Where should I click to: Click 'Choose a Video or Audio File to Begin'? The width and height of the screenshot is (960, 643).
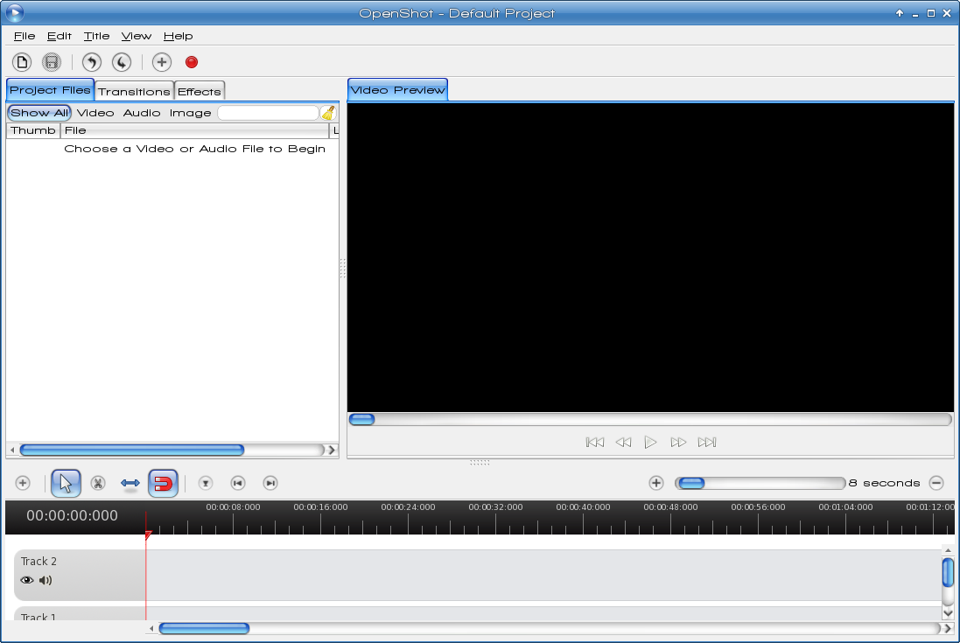click(194, 149)
